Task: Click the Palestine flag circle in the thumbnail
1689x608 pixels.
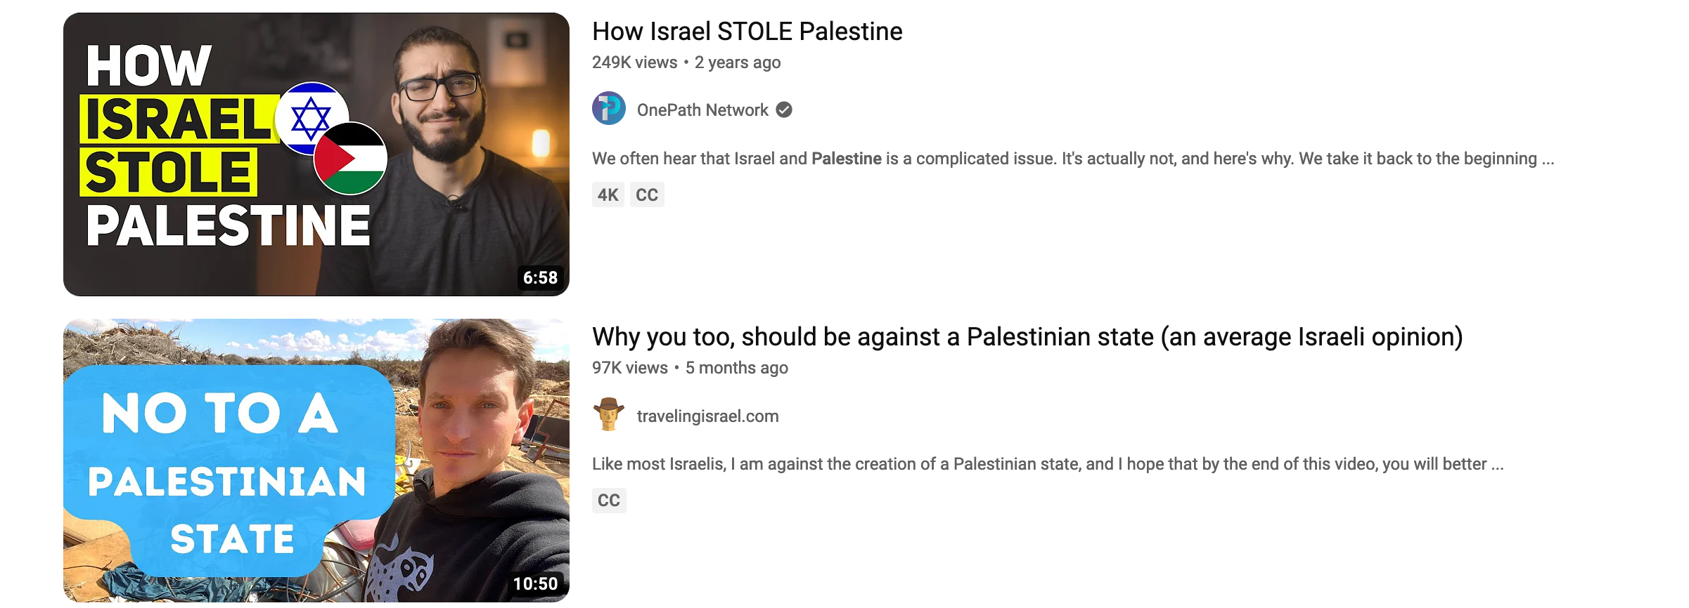Action: point(351,159)
